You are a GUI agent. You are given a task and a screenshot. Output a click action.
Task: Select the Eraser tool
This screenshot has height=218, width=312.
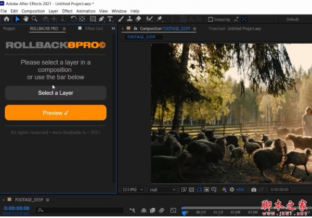point(138,19)
